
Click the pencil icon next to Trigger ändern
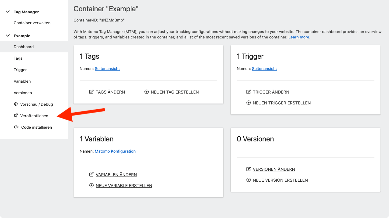tap(249, 92)
